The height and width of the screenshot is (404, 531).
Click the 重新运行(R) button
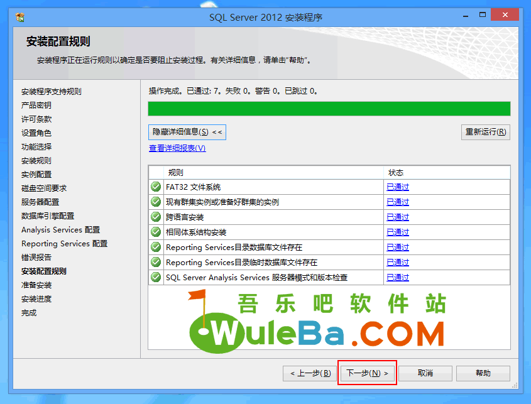click(x=485, y=132)
